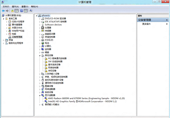
Task: Click the IDE ATA/ATAPI controller icon
Action: click(43, 22)
